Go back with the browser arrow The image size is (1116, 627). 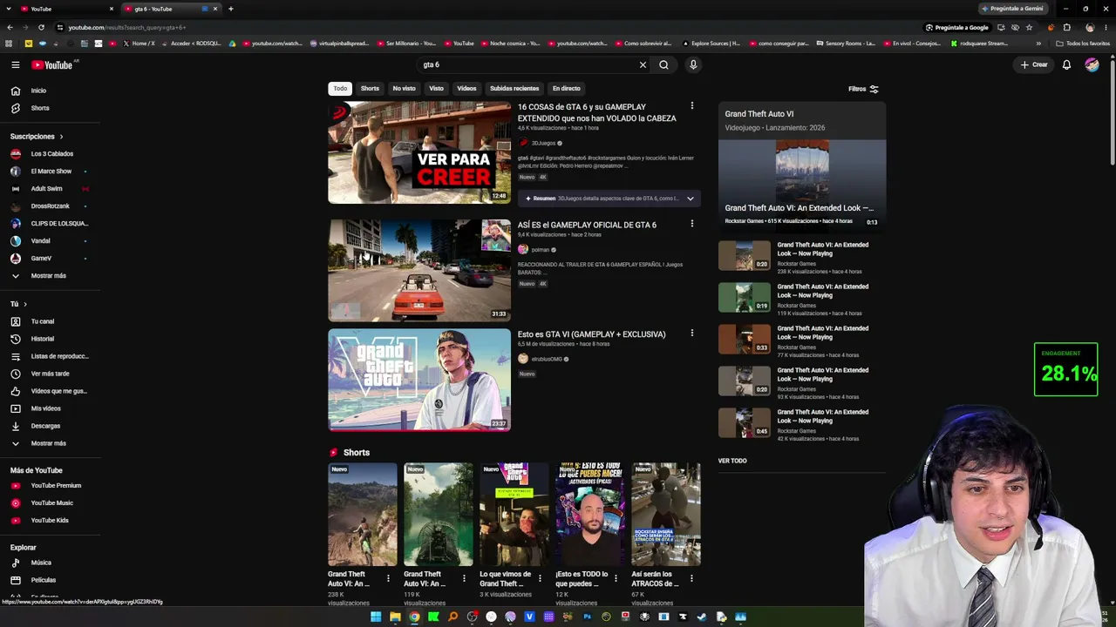click(10, 27)
